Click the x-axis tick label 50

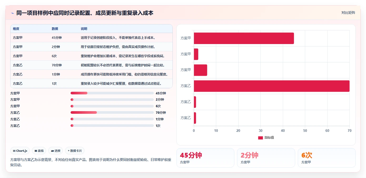pyautogui.click(x=305, y=131)
